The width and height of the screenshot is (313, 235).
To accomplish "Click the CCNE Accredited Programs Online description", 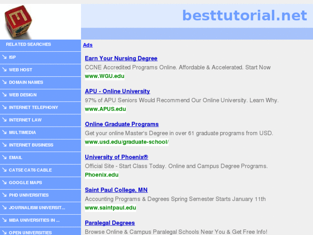I will (178, 67).
